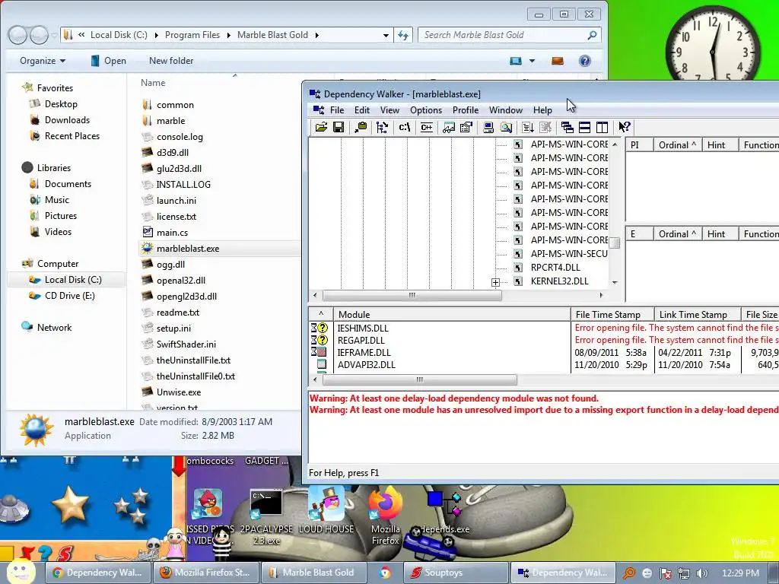779x584 pixels.
Task: Click the vertical scrollbar thumb of the module tree
Action: (615, 243)
